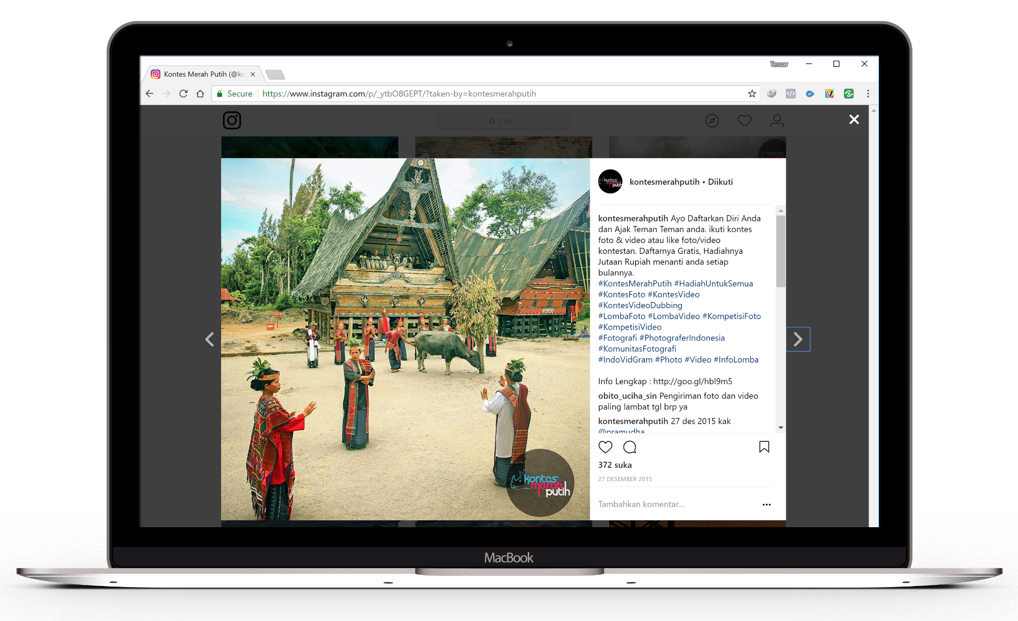This screenshot has width=1018, height=621.
Task: Click the Cari search box
Action: point(503,121)
